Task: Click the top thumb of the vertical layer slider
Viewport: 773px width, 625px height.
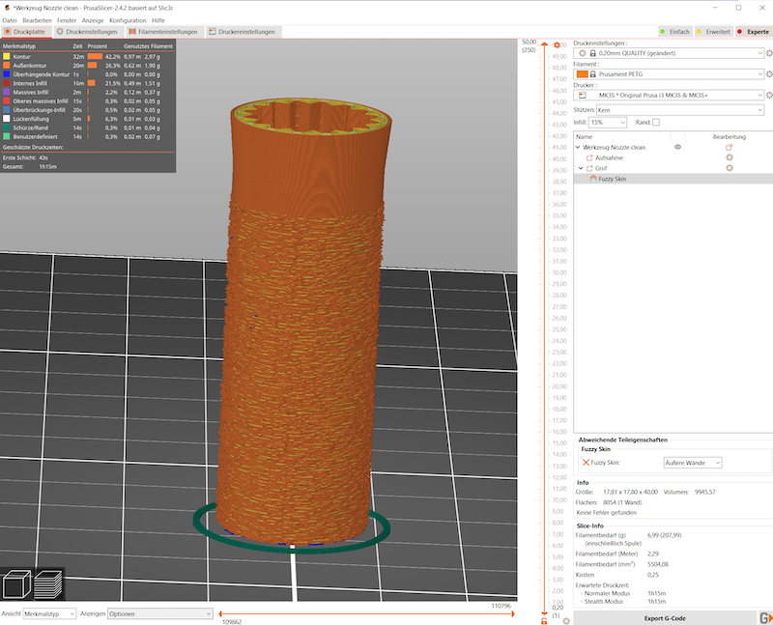Action: pyautogui.click(x=544, y=44)
